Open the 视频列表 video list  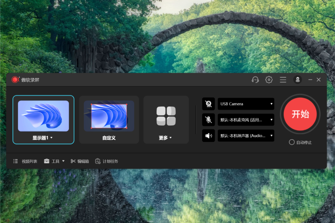[25, 161]
